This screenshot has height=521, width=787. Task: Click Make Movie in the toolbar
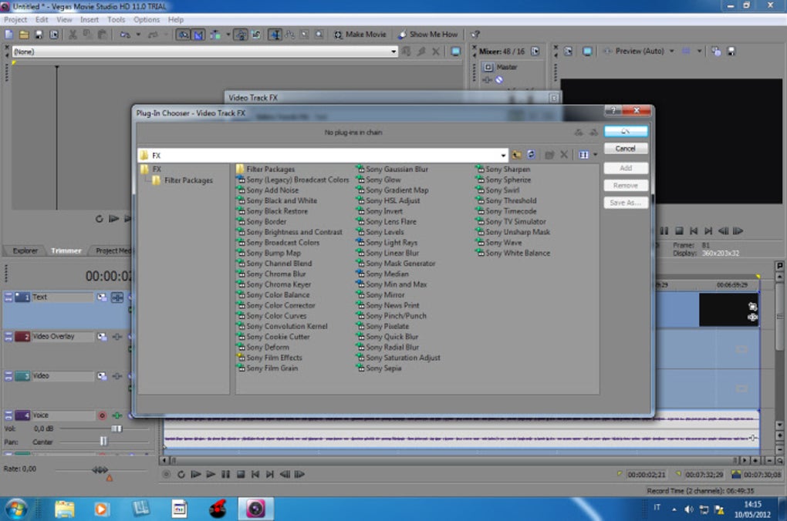click(x=360, y=35)
